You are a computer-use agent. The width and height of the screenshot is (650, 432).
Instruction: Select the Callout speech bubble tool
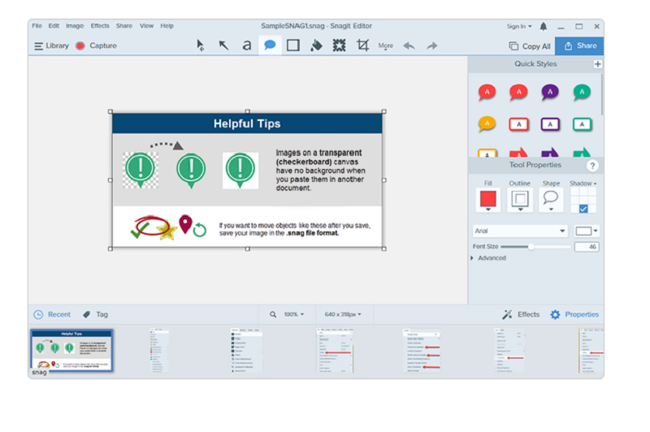[x=270, y=45]
